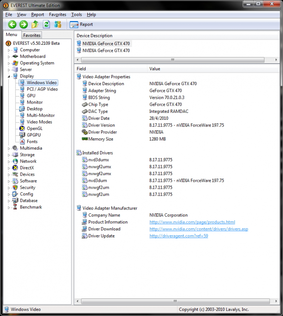Collapse the Display tree node
Screen dimensions: 283x316
[9, 76]
